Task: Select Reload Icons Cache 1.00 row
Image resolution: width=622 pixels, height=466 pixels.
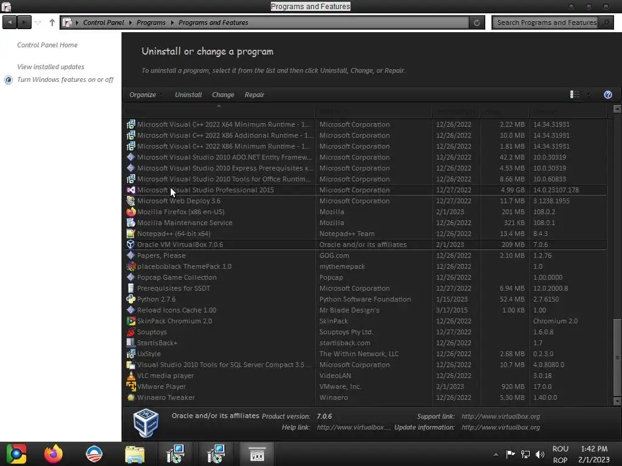Action: point(366,310)
